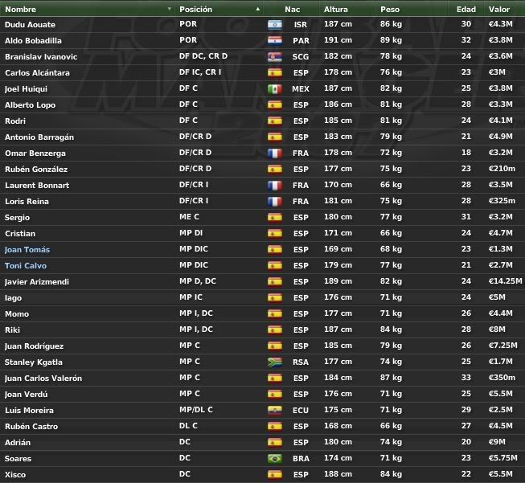The image size is (525, 483).
Task: Click the Spain flag icon for Sergio
Action: pos(275,218)
